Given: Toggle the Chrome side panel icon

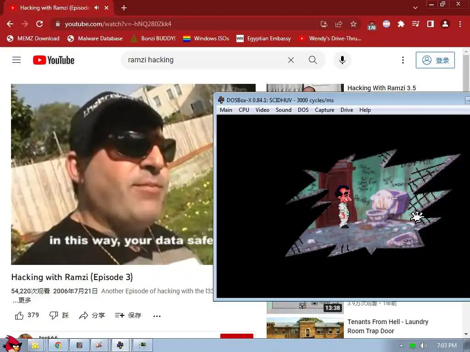Looking at the screenshot, I should 431,24.
